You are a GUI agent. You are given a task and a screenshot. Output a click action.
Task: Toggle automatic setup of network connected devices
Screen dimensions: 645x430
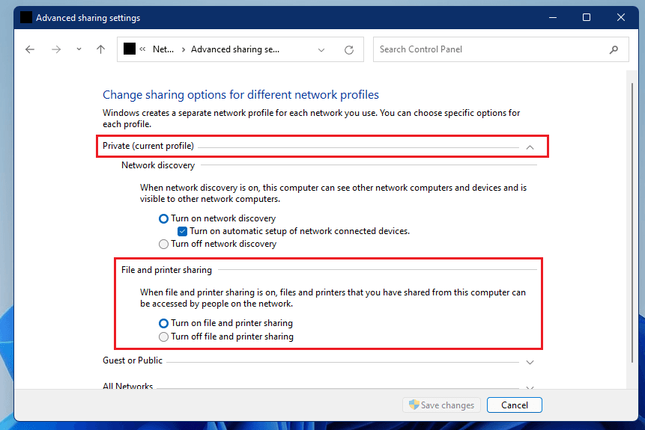(182, 231)
